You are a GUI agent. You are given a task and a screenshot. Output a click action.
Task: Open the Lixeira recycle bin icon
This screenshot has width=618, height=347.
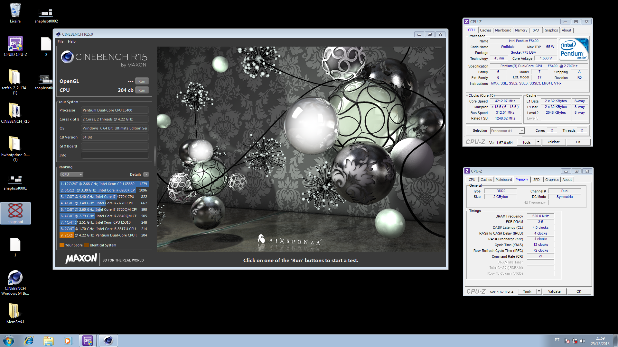click(x=15, y=13)
